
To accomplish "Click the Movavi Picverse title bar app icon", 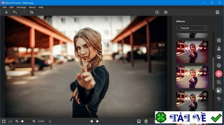I will (3, 3).
